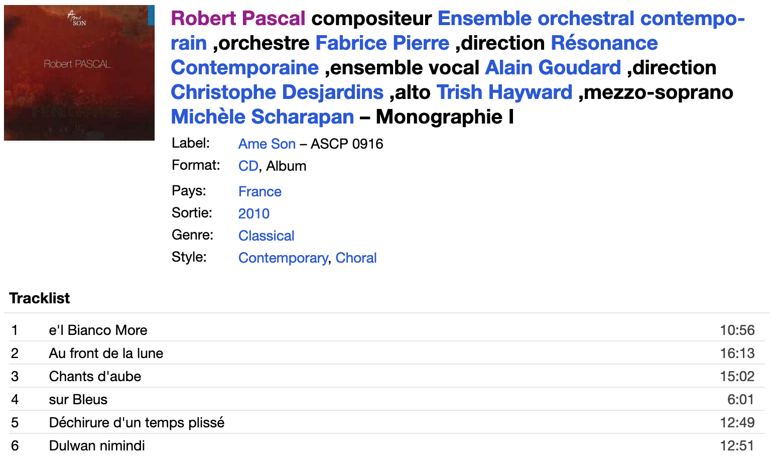Click the Ensemble orchestral contemporain link
The height and width of the screenshot is (466, 781).
click(x=591, y=19)
